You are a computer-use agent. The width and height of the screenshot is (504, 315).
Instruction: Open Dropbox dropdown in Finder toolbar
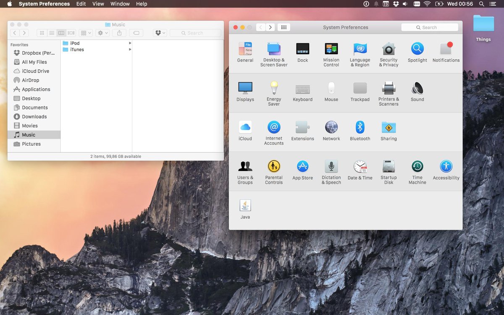tap(160, 33)
